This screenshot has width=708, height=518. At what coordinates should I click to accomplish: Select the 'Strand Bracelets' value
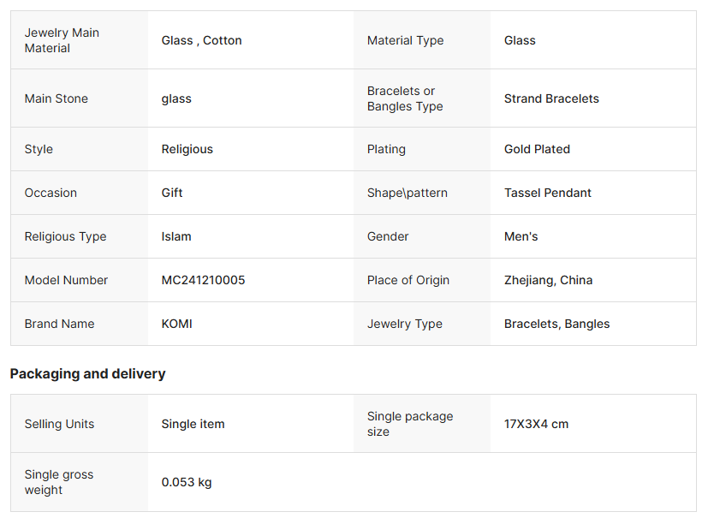[x=551, y=98]
